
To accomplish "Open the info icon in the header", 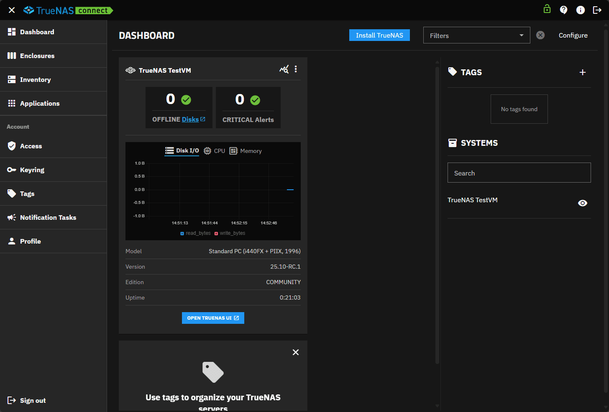I will point(581,10).
